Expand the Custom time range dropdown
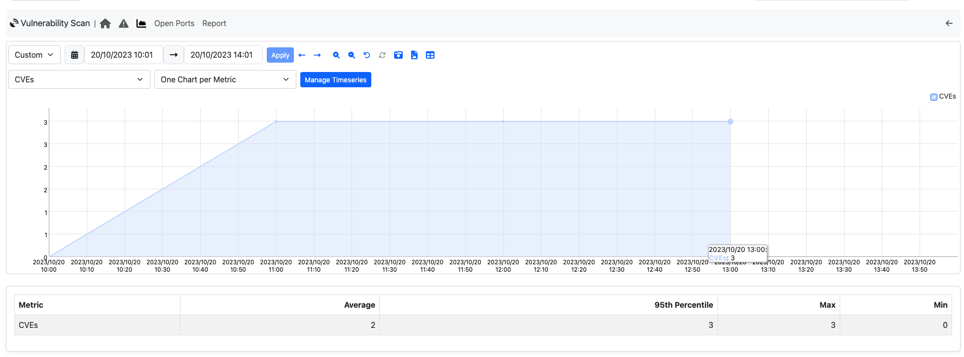Image resolution: width=964 pixels, height=357 pixels. 35,55
